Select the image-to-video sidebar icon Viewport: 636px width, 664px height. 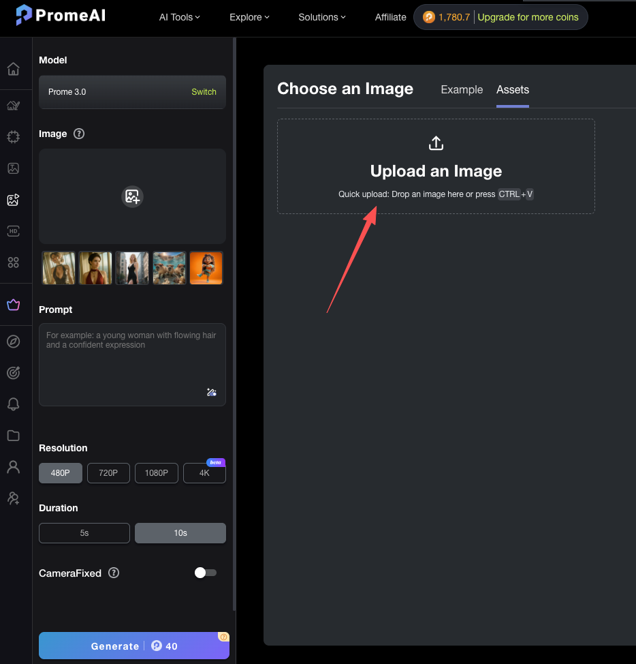[x=13, y=200]
